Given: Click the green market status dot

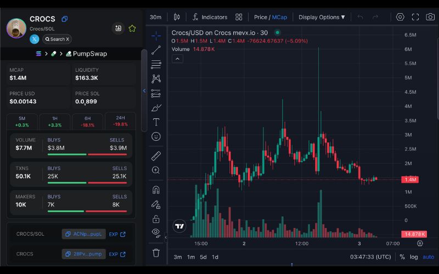Looking at the screenshot, I should pos(277,33).
